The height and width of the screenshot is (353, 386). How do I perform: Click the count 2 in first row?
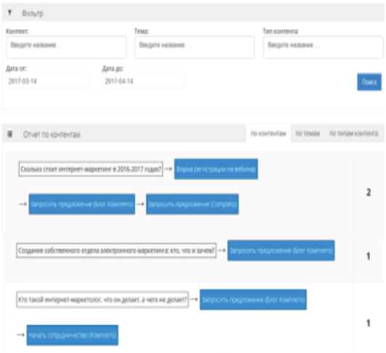(369, 192)
